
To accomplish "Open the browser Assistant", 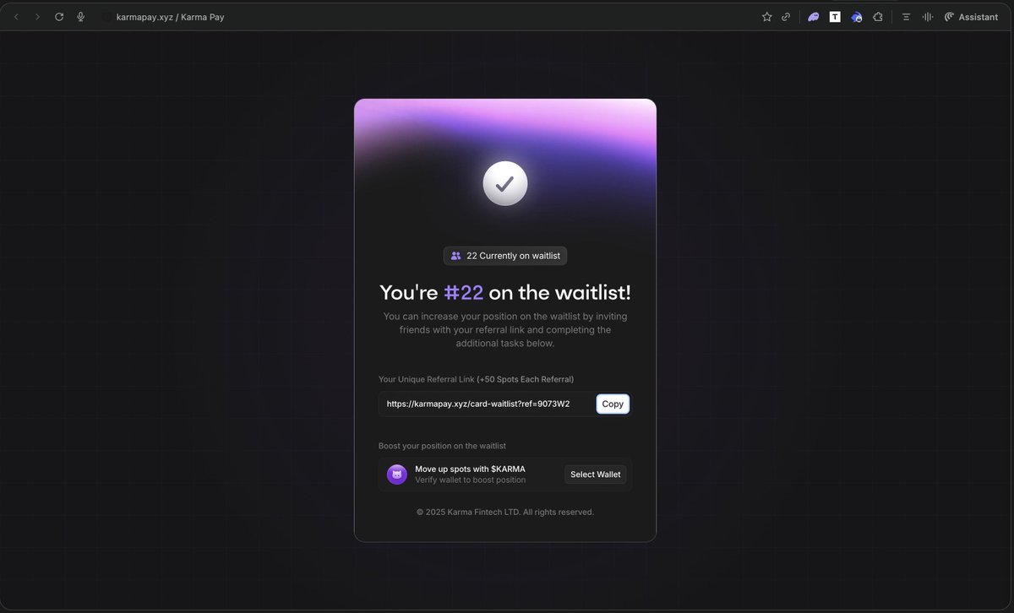I will pyautogui.click(x=970, y=16).
